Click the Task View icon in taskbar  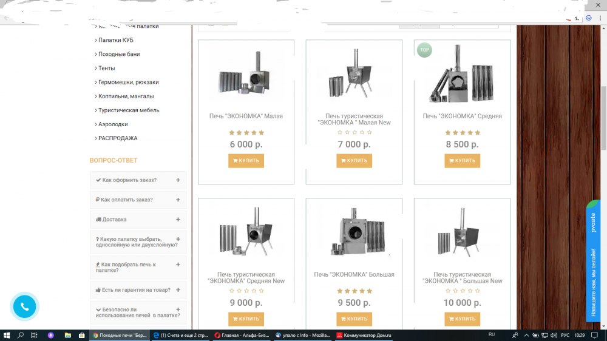35,335
